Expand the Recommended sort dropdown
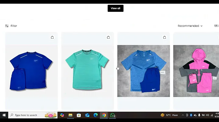 (x=190, y=26)
